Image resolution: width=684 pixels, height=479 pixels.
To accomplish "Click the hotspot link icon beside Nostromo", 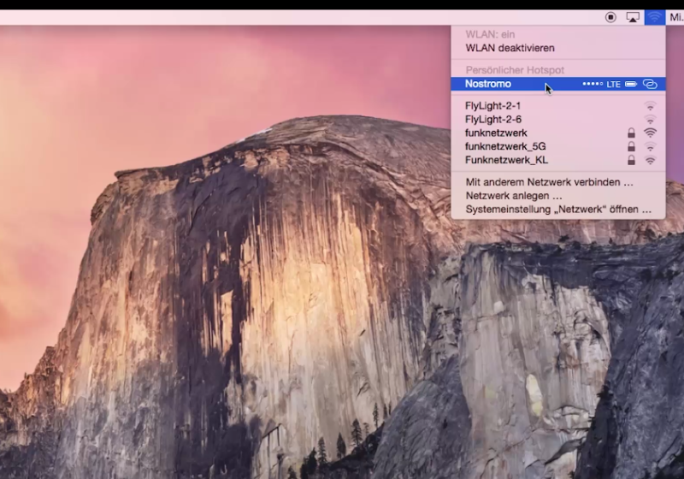I will [x=650, y=84].
